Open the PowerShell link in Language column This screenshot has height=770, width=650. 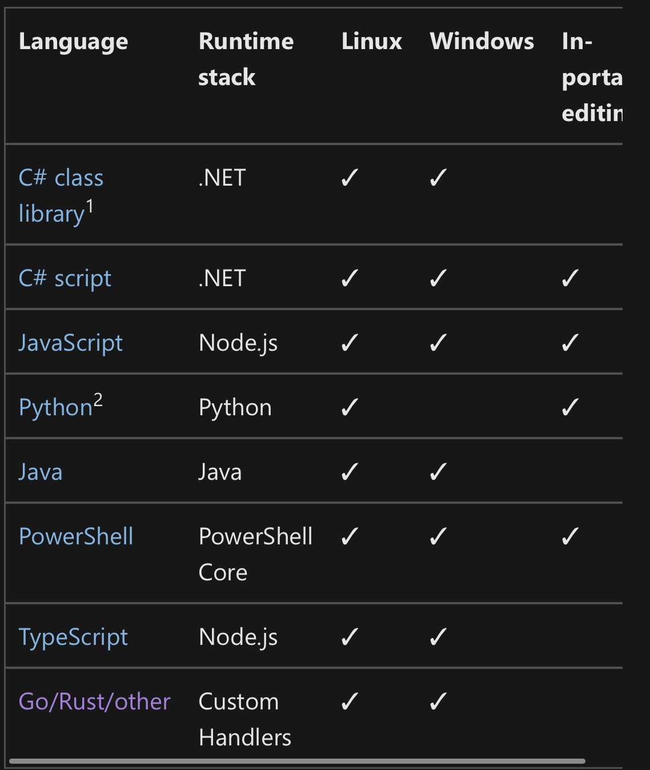click(76, 537)
